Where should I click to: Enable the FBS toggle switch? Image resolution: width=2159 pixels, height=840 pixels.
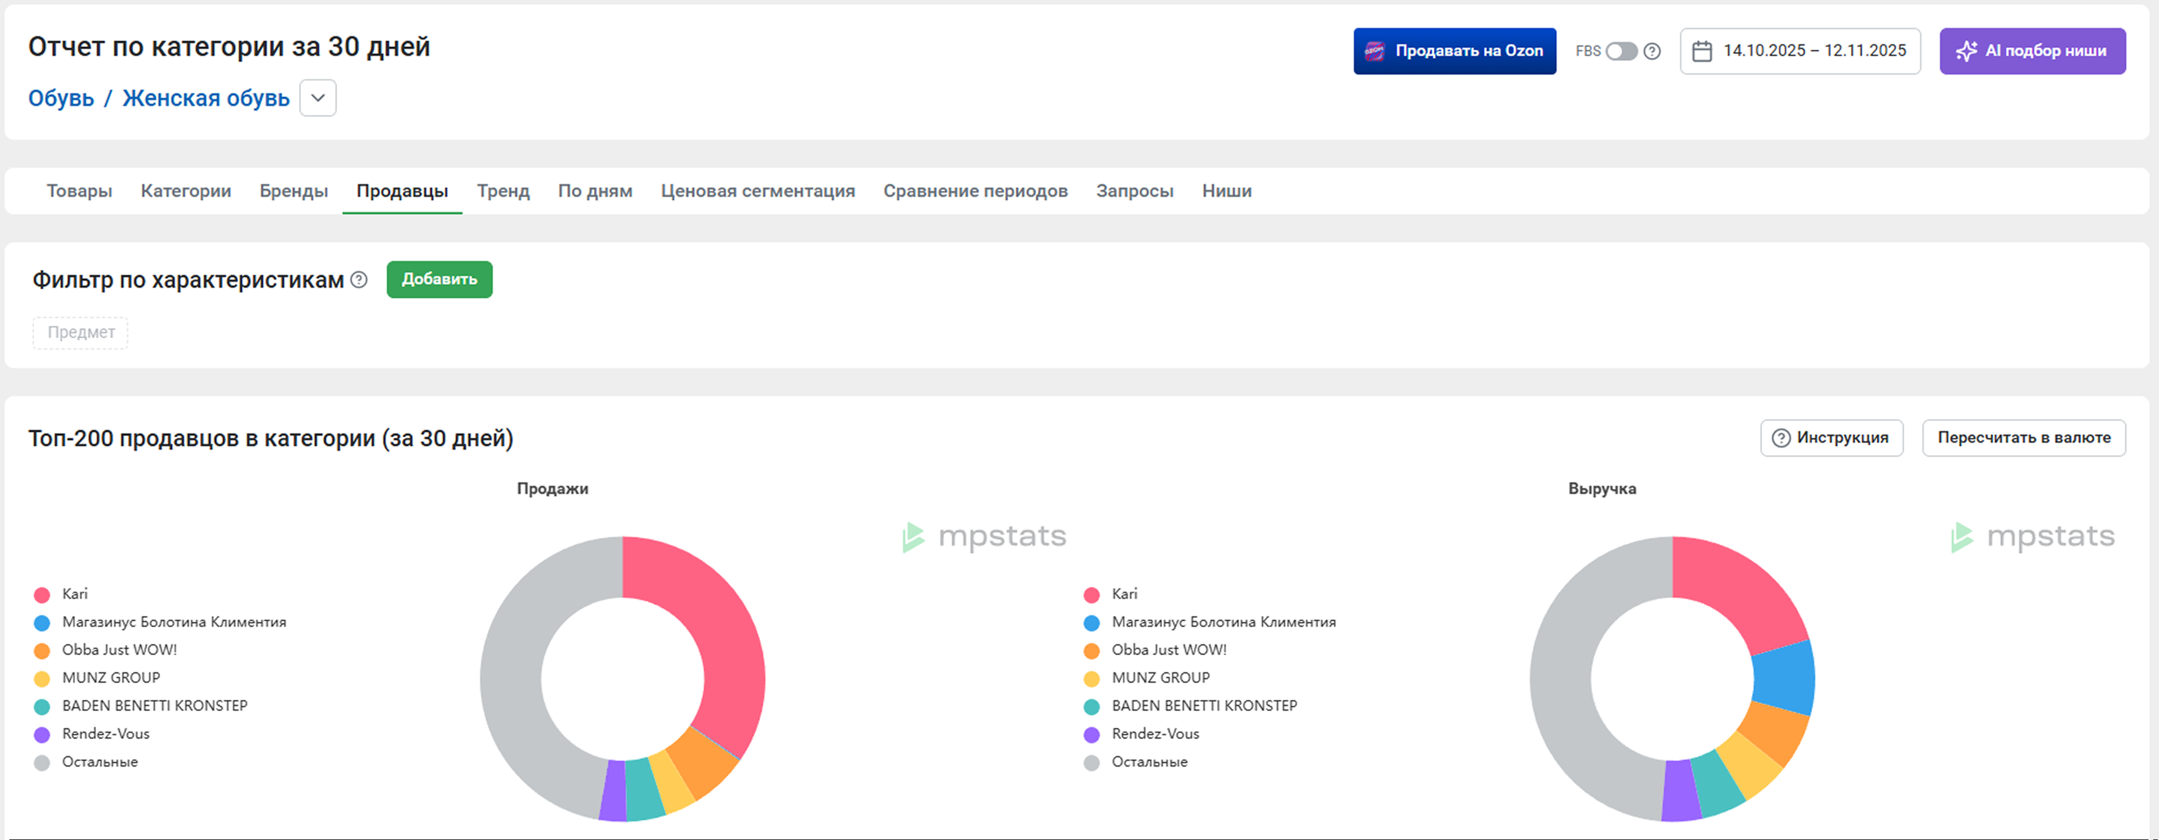(x=1621, y=51)
